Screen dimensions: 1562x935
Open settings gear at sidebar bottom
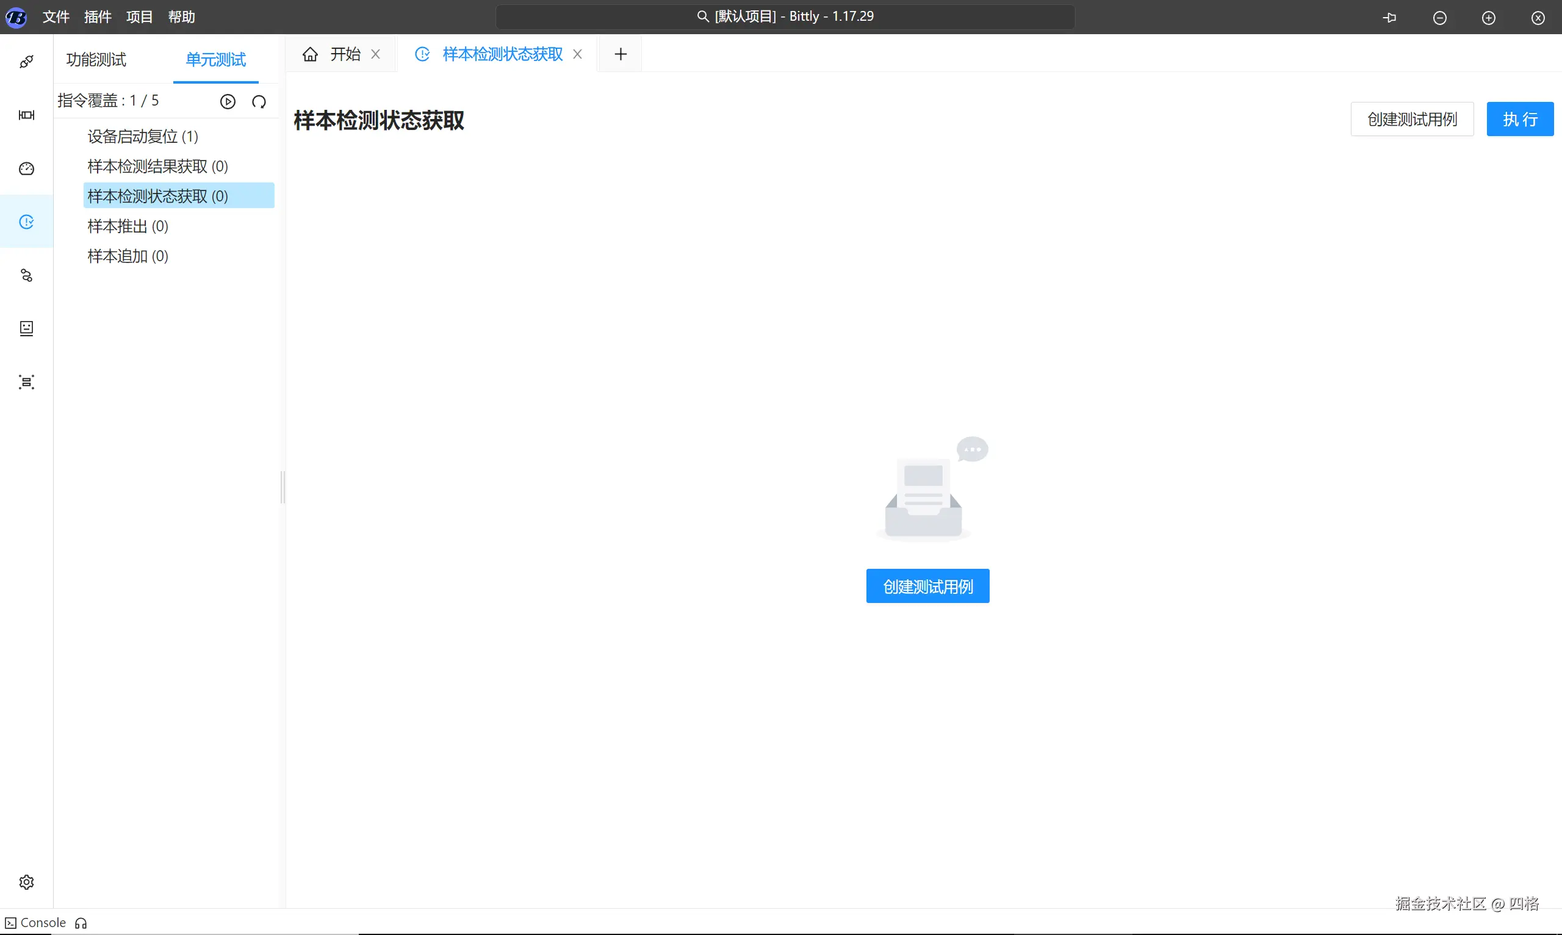pos(26,881)
